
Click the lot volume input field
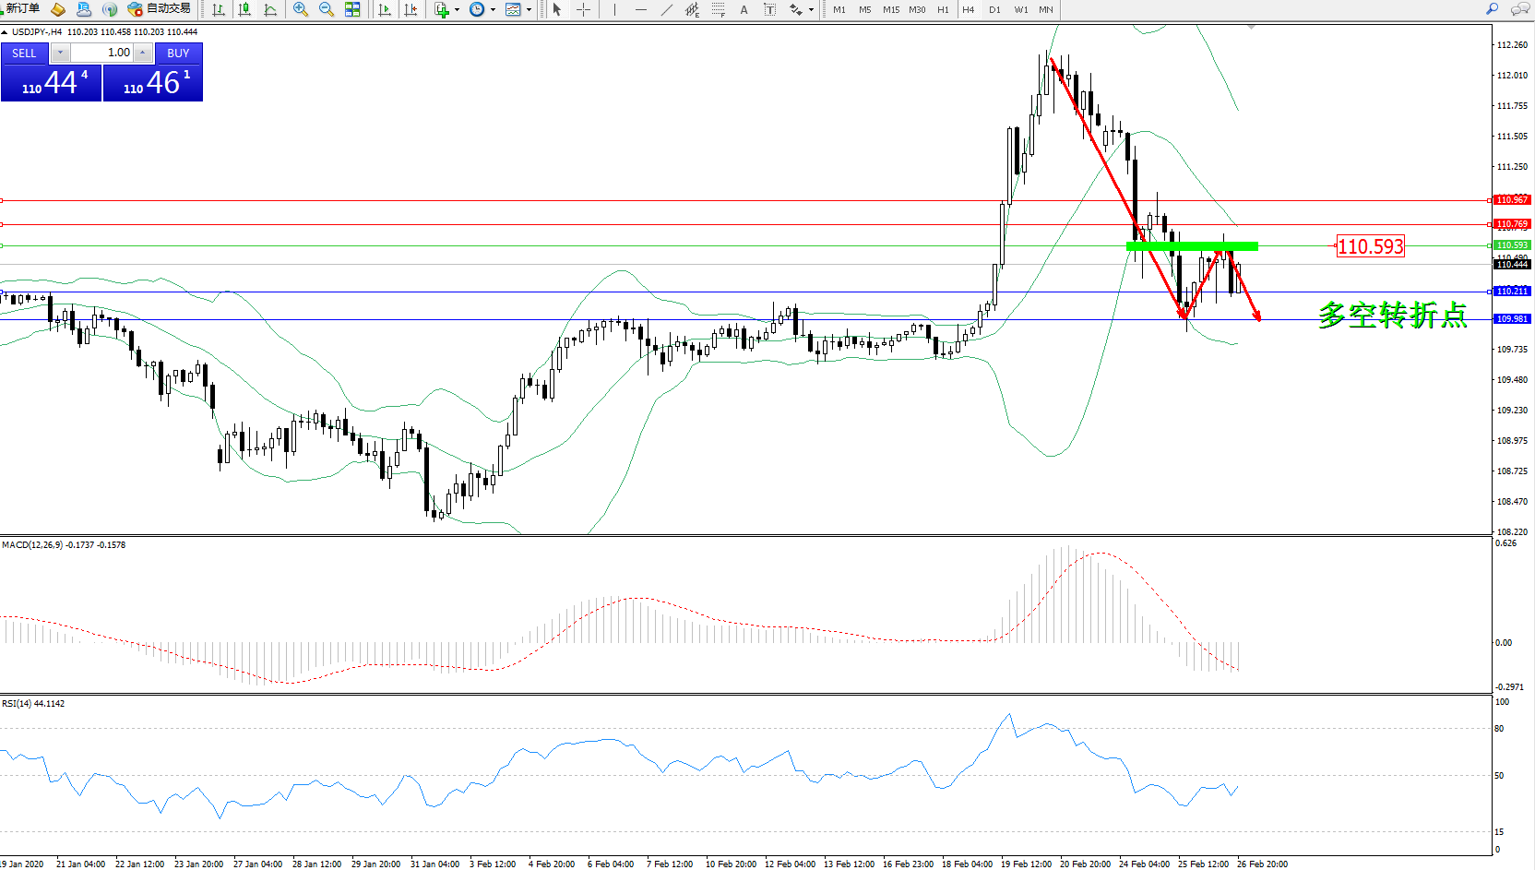coord(101,53)
